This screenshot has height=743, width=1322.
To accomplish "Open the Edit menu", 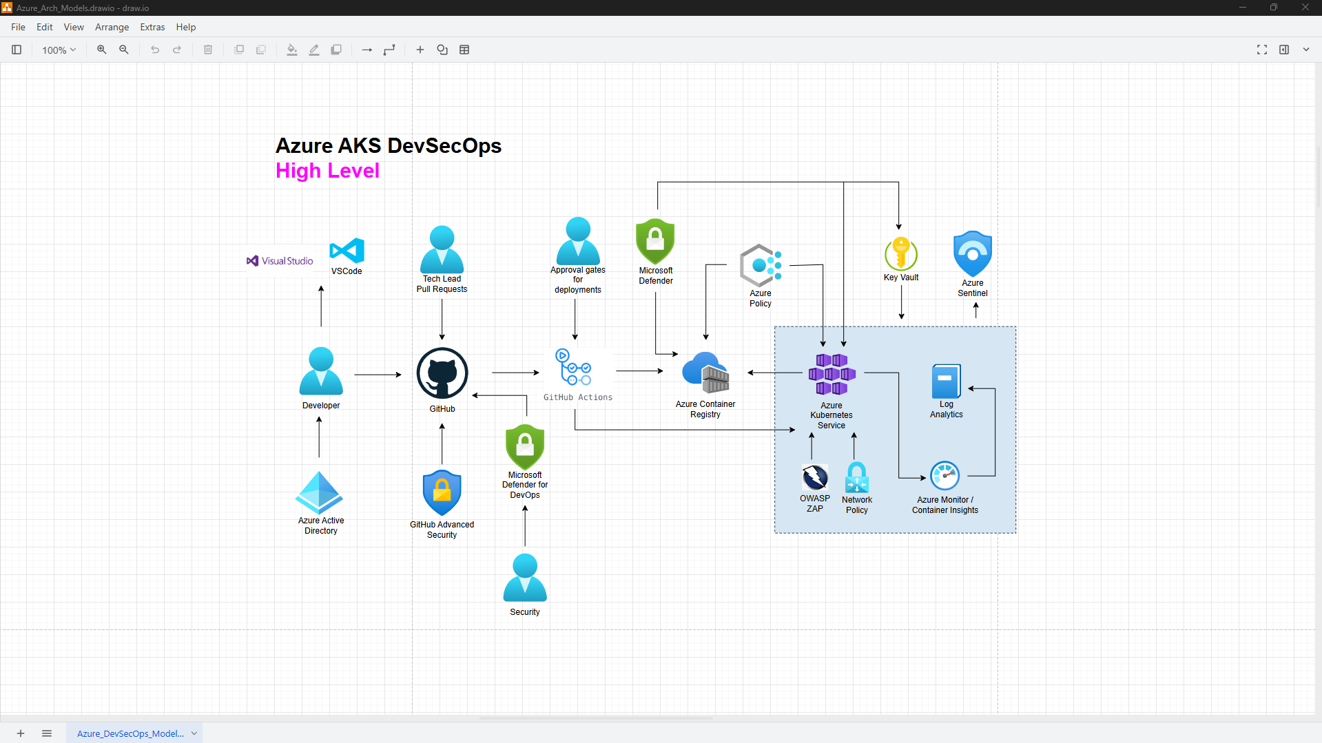I will point(45,27).
